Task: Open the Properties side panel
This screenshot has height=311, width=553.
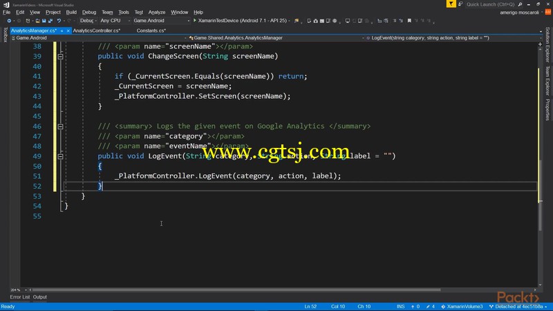Action: tap(547, 110)
